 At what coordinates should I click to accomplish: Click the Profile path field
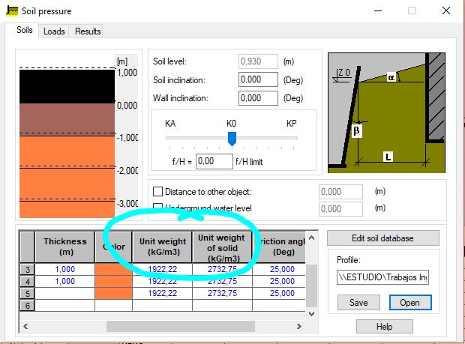(382, 277)
